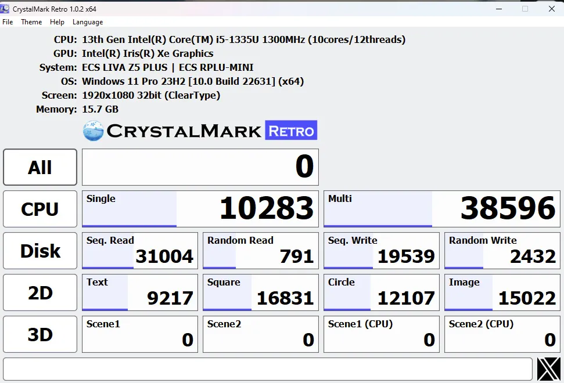Click the empty comment field at bottom
This screenshot has width=564, height=383.
tap(268, 369)
